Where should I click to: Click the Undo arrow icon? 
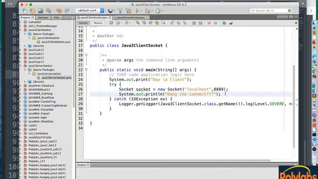[x=59, y=11]
